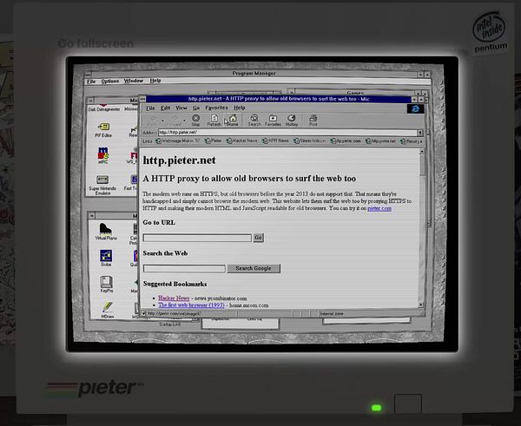Open the History toolbar button
Screen dimensions: 521x426
(x=292, y=121)
